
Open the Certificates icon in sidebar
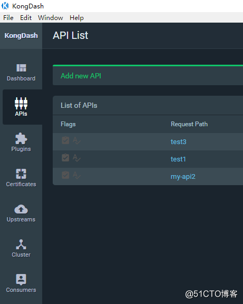click(21, 174)
